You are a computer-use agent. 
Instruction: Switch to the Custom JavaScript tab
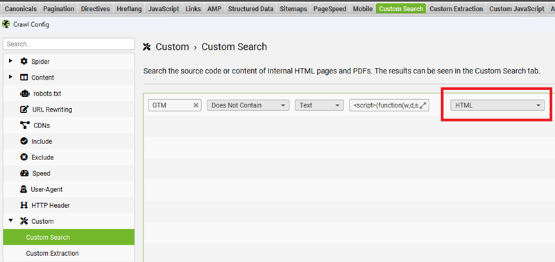coord(517,9)
